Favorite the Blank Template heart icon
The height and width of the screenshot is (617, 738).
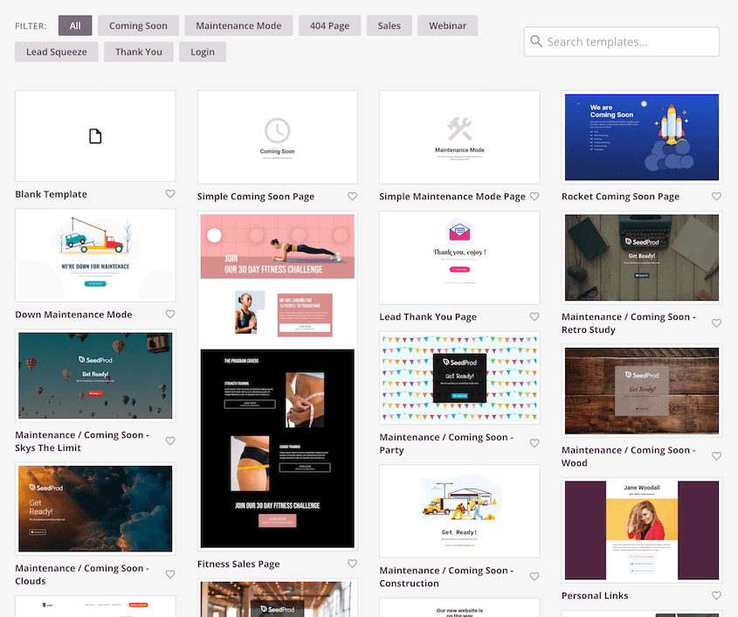pyautogui.click(x=170, y=194)
